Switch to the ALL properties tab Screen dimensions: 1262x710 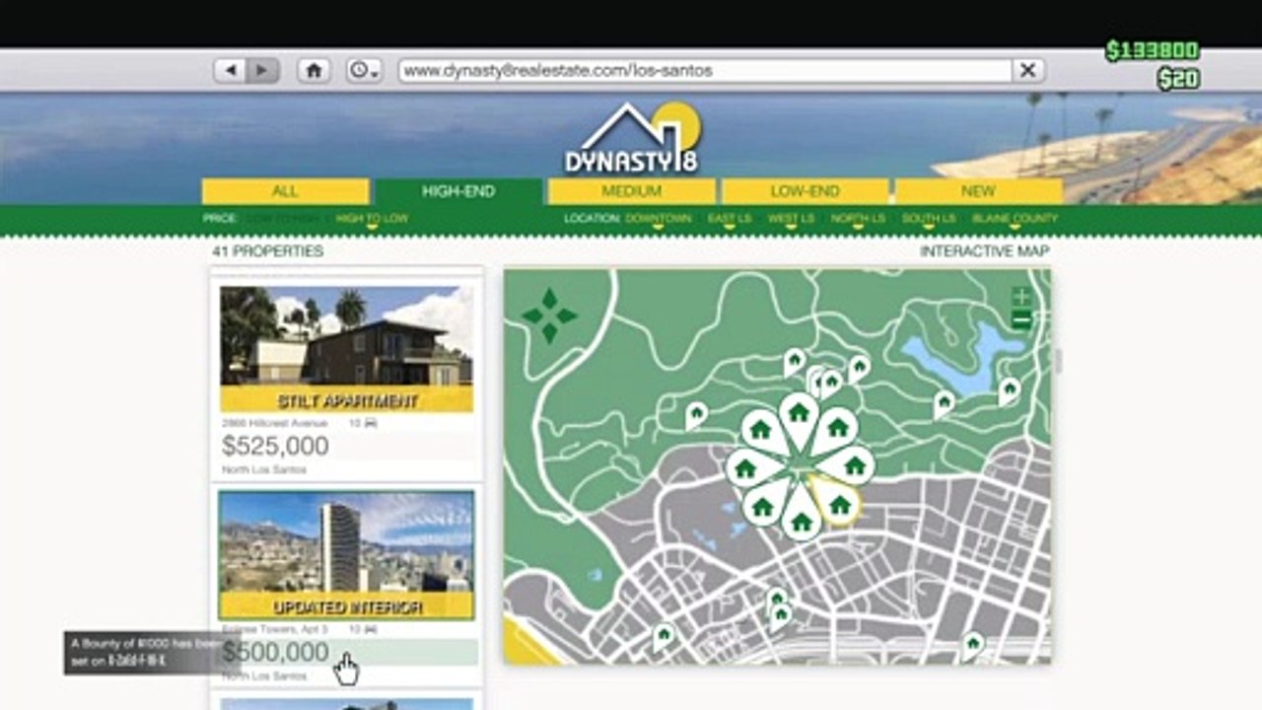coord(286,191)
